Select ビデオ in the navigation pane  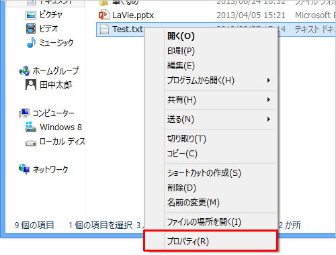[x=48, y=29]
